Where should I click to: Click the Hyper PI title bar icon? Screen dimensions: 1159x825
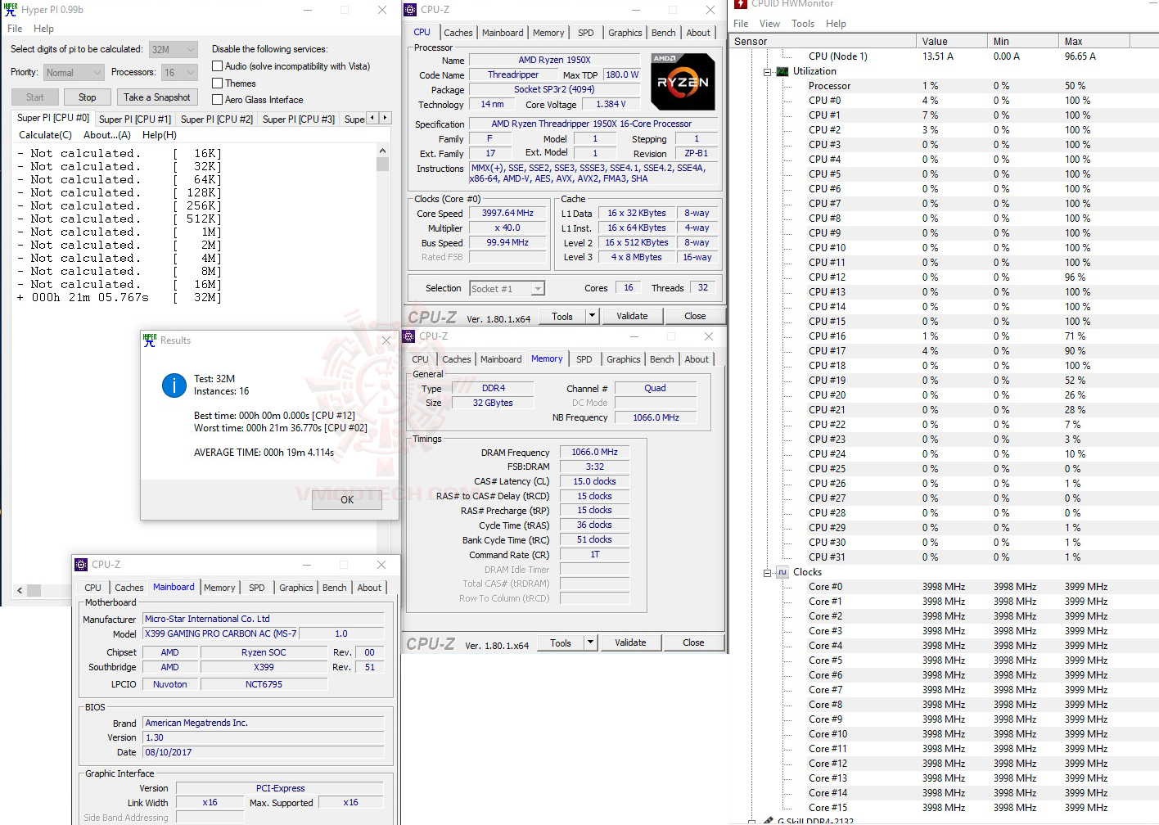pyautogui.click(x=11, y=10)
